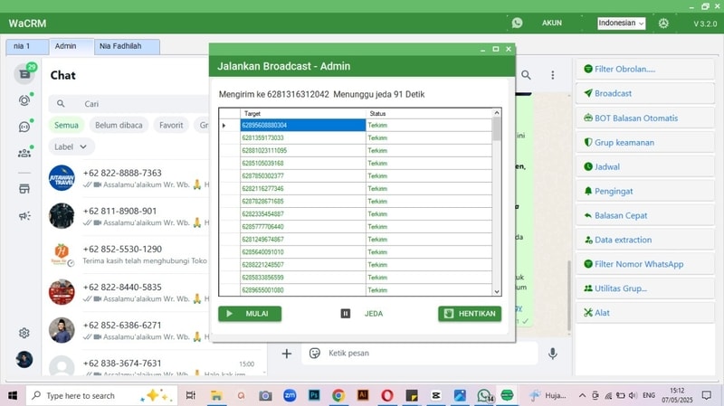Open the chats icon with the 29 badge
This screenshot has width=724, height=406.
click(24, 74)
